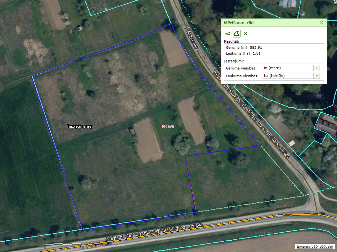Click the P93 Jelgava - Iecava road label
The height and width of the screenshot is (252, 337).
point(154,232)
